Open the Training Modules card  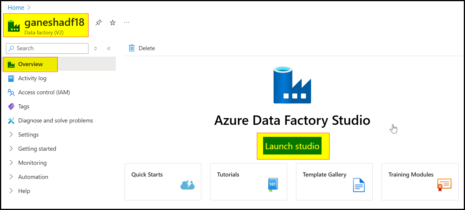419,182
